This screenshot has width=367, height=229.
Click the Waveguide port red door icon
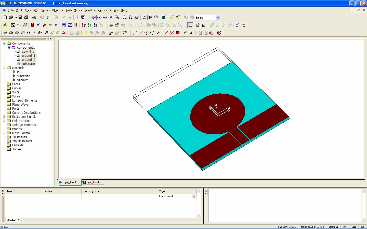tap(32, 25)
